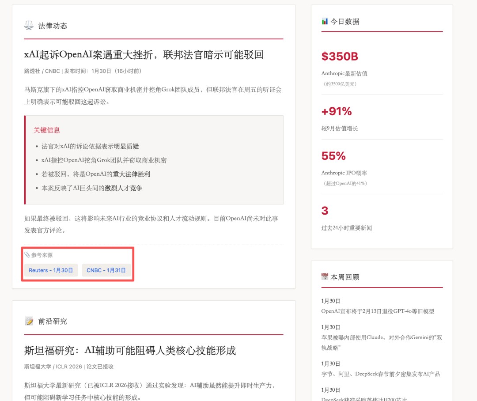Click the bar chart icon beside 今日数据
477x401 pixels.
tap(325, 21)
